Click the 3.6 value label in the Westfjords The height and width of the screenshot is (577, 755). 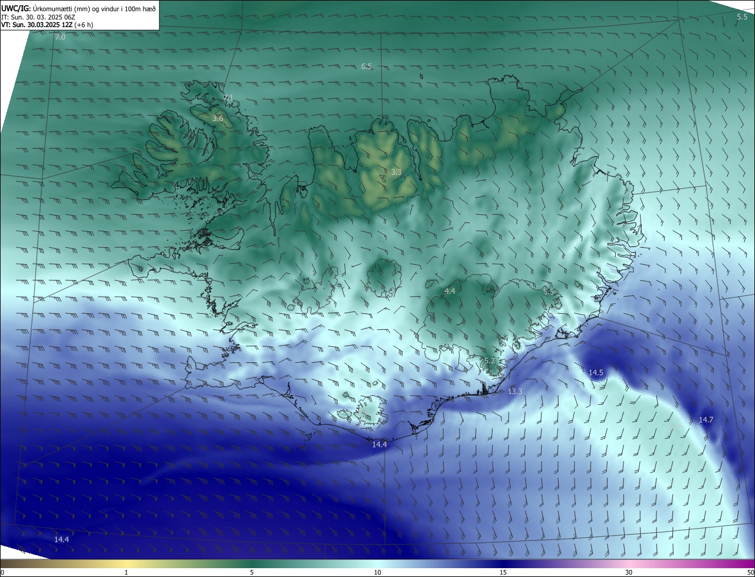(218, 119)
